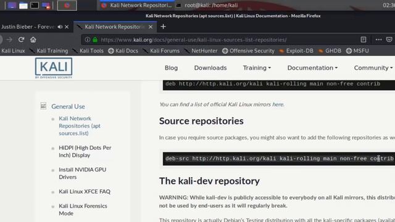The height and width of the screenshot is (222, 395).
Task: Open the Kali menu icon in the taskbar
Action: point(12,6)
